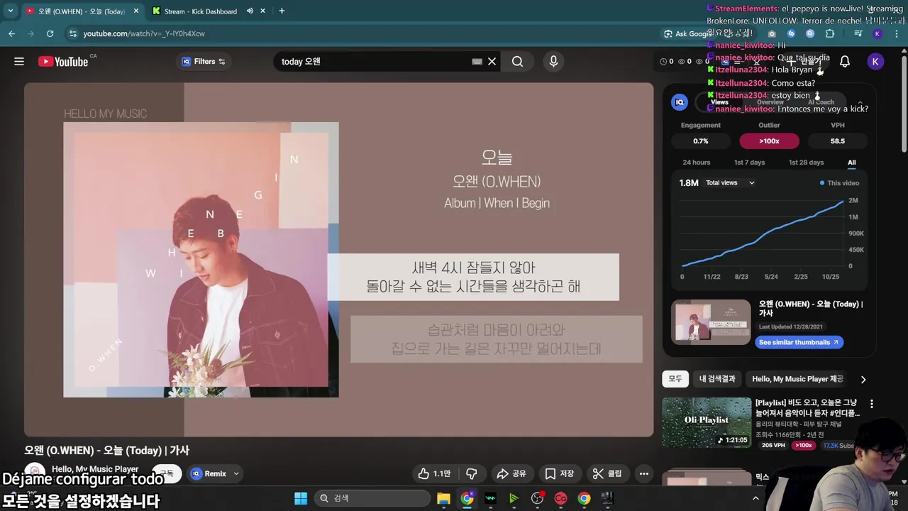Click the 0.7% Engagement value
This screenshot has width=908, height=511.
coord(700,141)
